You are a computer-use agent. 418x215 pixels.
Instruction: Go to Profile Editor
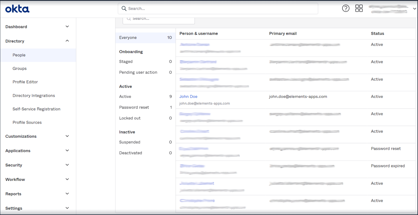point(25,82)
